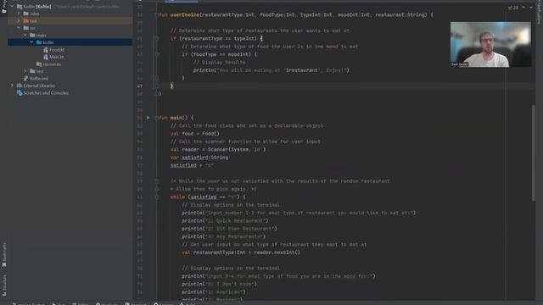Screen dimensions: 543x305
Task: Click 'while (satisfied' loop keyword
Action: [177, 197]
